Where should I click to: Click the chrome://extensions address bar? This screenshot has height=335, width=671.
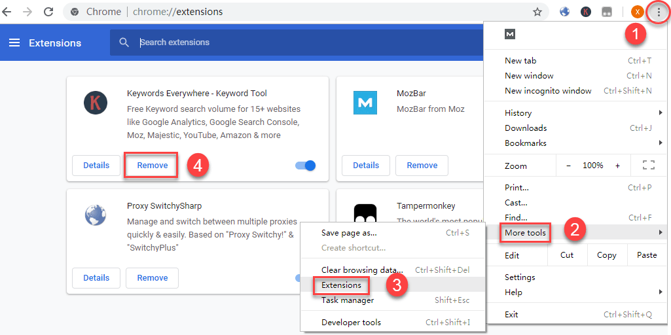306,12
